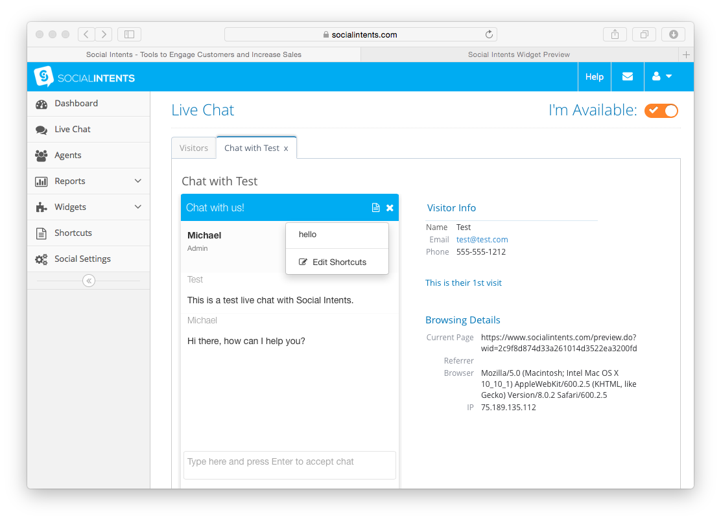Screen dimensions: 721x521
Task: Click the Help button in header
Action: (594, 76)
